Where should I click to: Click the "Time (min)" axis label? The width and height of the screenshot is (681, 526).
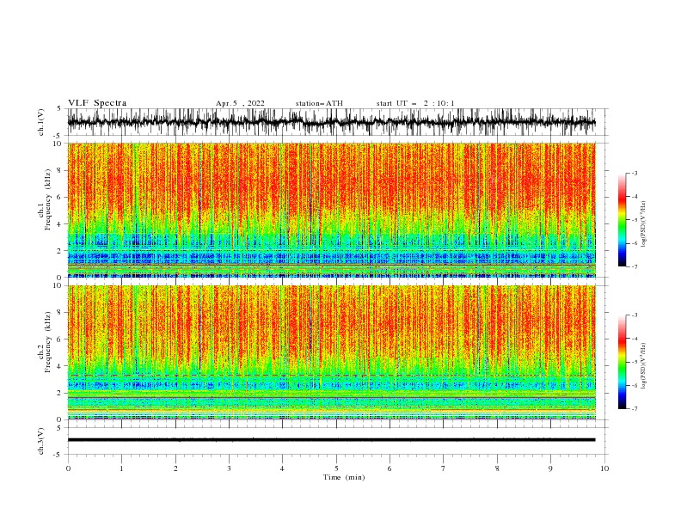pyautogui.click(x=344, y=477)
